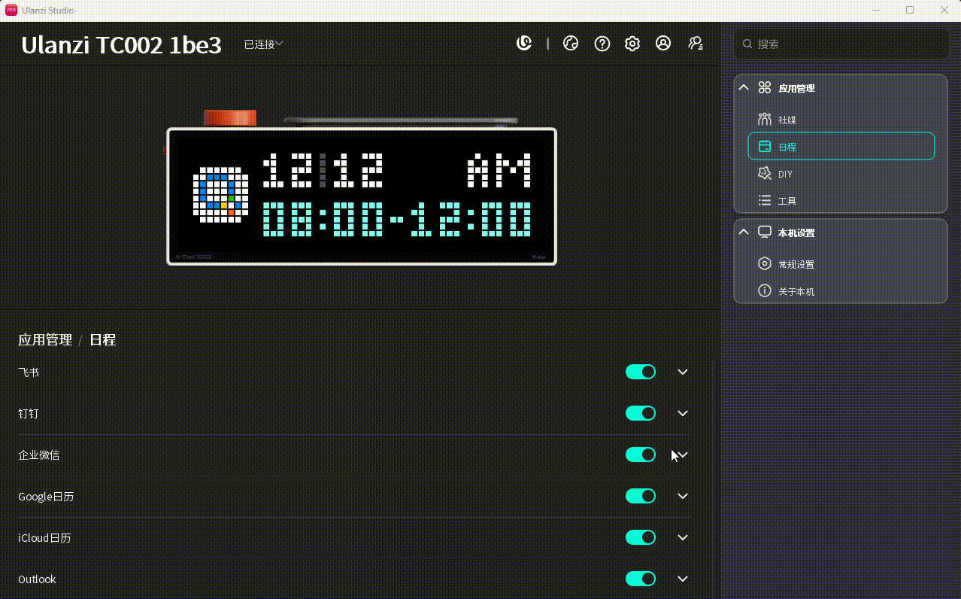Click the DIY puzzle icon
Image resolution: width=961 pixels, height=599 pixels.
click(x=765, y=174)
